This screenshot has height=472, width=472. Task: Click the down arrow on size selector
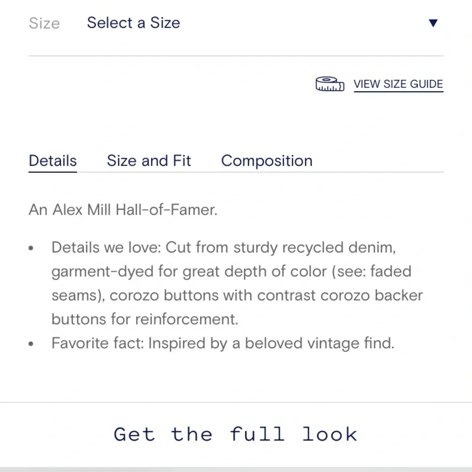(x=433, y=23)
